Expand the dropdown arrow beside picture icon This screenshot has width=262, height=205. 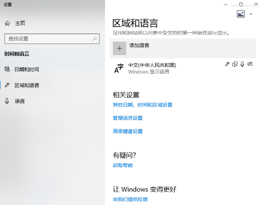[x=251, y=14]
